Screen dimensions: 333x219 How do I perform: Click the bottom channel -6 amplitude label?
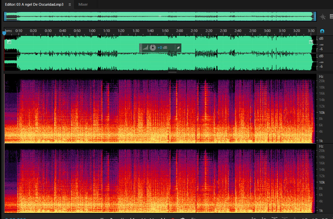coord(321,67)
